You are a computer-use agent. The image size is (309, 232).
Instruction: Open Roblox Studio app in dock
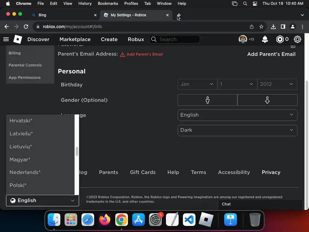(x=206, y=220)
